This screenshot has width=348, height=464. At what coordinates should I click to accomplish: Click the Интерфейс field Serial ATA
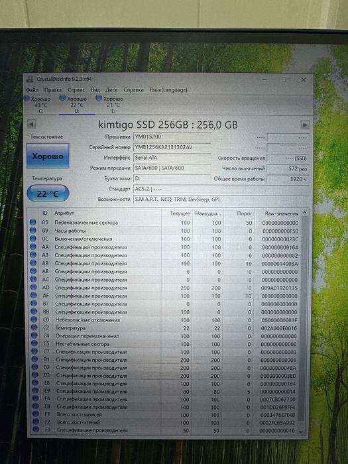click(x=172, y=158)
